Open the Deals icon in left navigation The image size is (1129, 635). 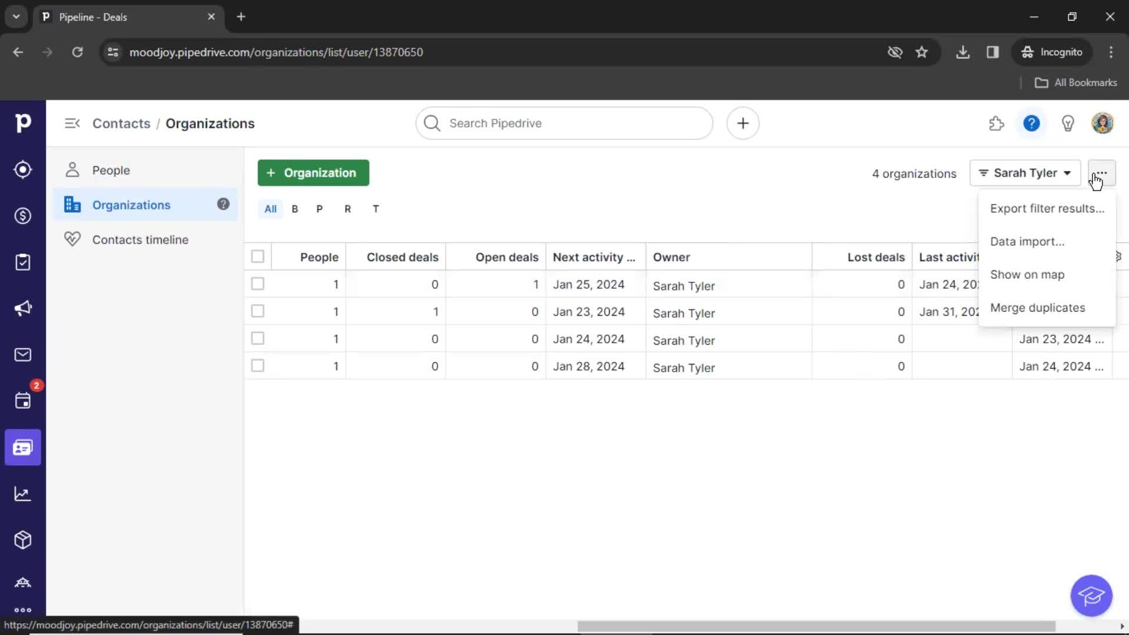click(22, 216)
